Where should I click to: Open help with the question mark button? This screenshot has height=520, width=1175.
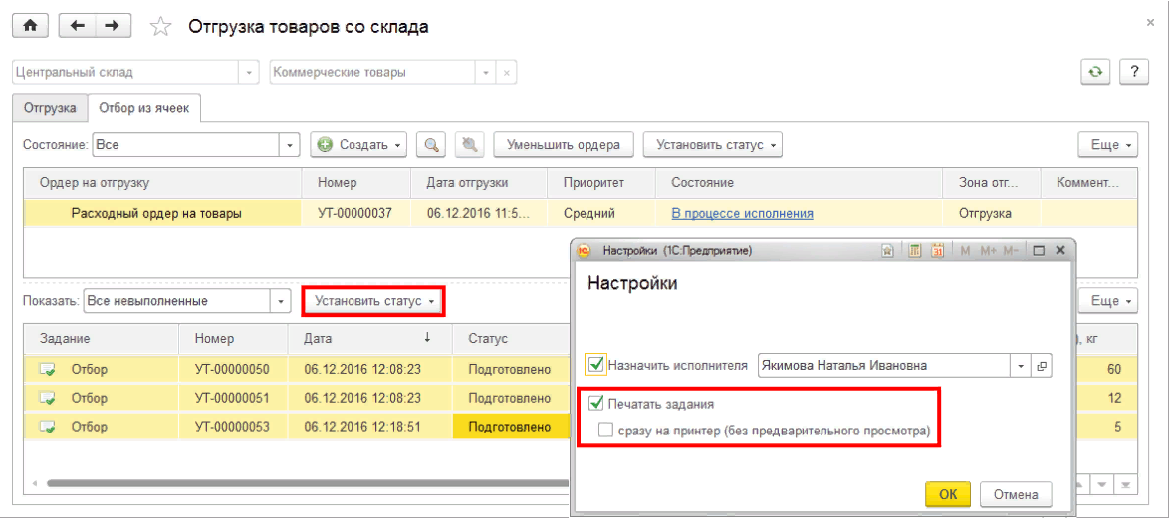pos(1134,73)
